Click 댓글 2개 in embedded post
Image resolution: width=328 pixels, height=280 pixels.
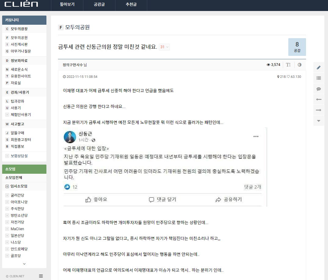click(x=253, y=187)
